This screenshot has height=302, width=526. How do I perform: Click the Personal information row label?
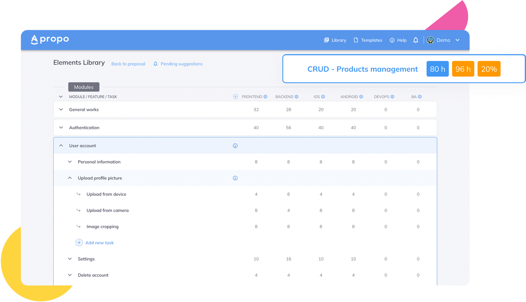[x=99, y=162]
